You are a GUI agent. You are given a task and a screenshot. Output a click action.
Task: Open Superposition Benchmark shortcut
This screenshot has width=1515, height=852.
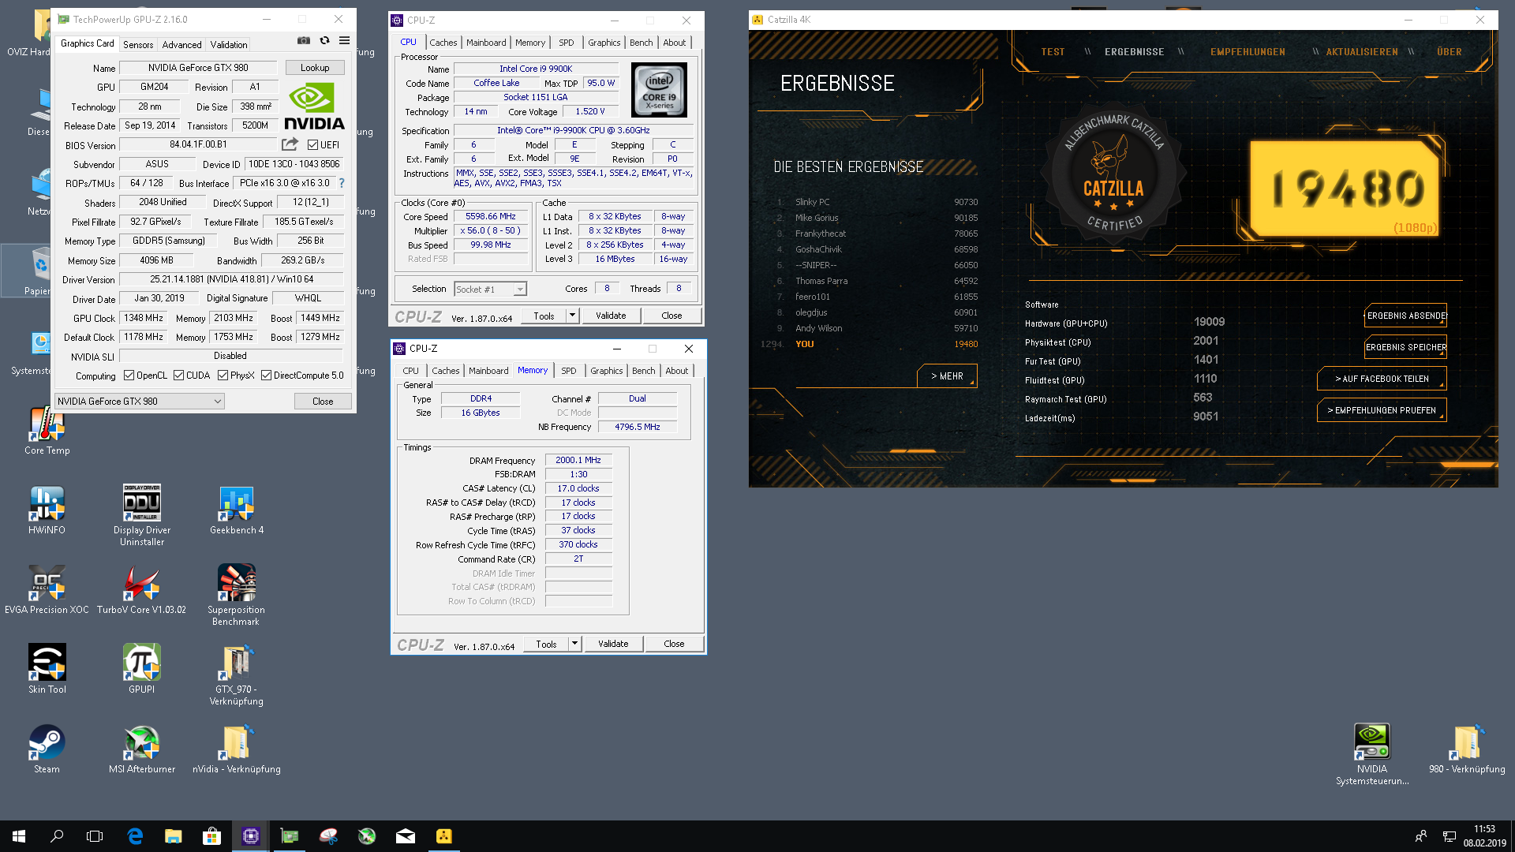pos(237,596)
